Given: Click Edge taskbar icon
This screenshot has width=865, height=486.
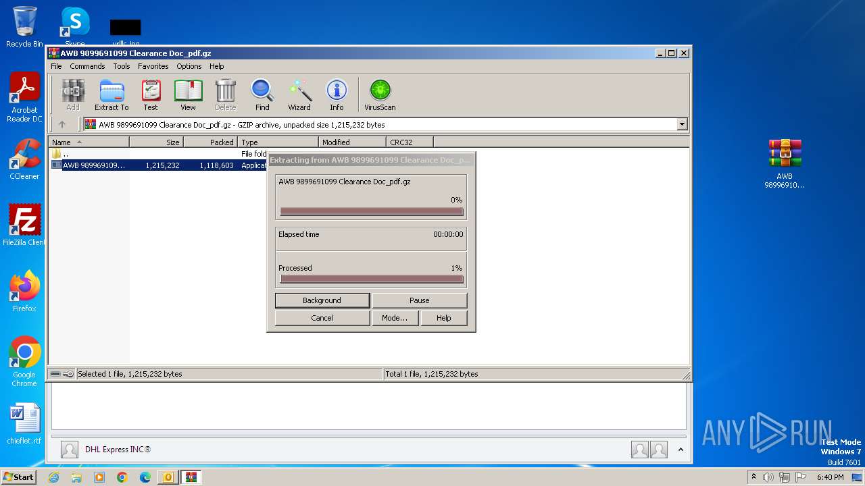Looking at the screenshot, I should (145, 477).
